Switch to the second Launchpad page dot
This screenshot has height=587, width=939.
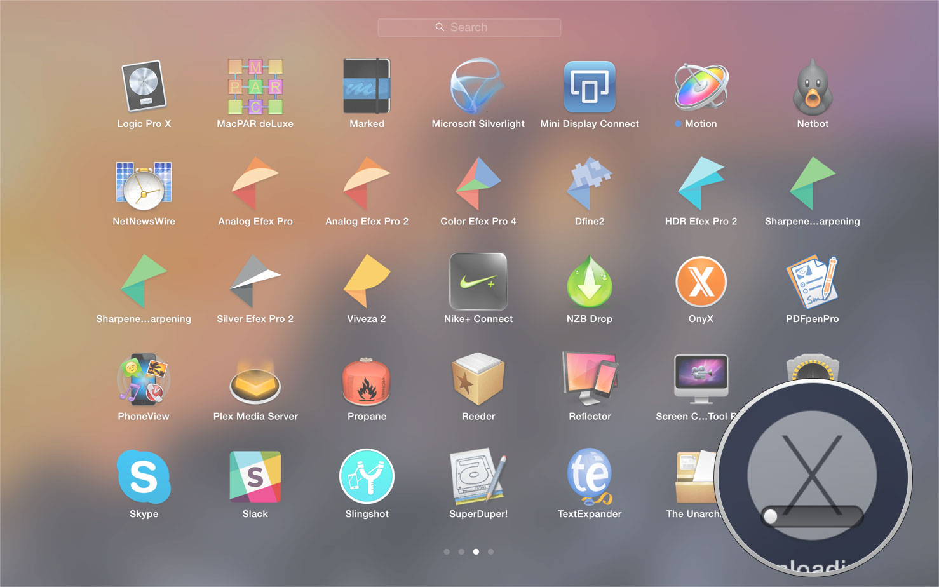pos(461,551)
